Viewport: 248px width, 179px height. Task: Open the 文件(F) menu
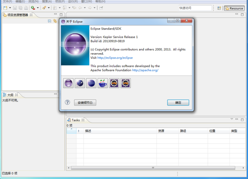tap(8, 2)
